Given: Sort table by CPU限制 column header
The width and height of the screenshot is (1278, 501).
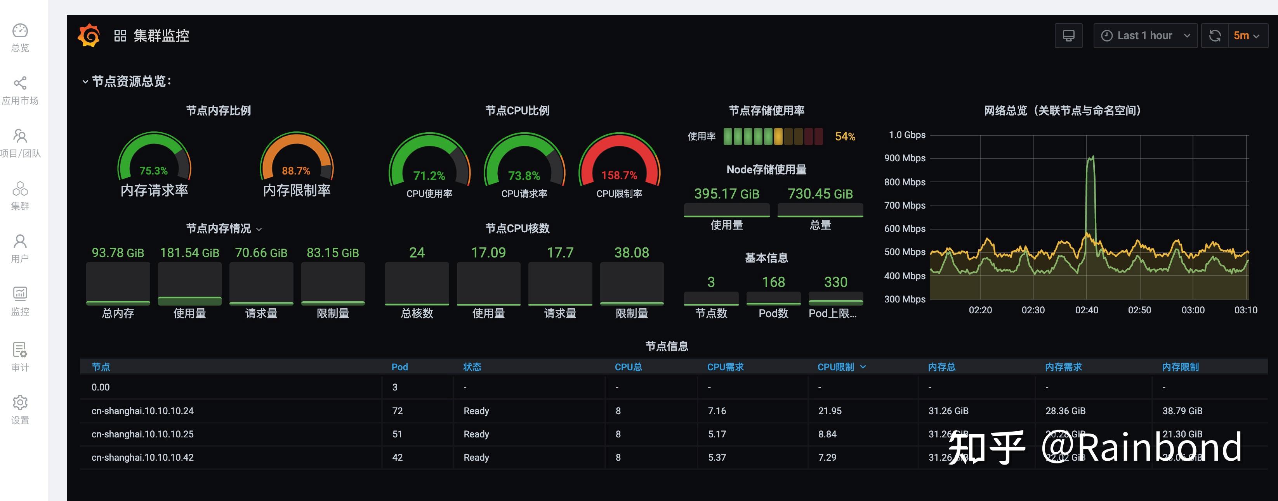Looking at the screenshot, I should click(x=835, y=367).
